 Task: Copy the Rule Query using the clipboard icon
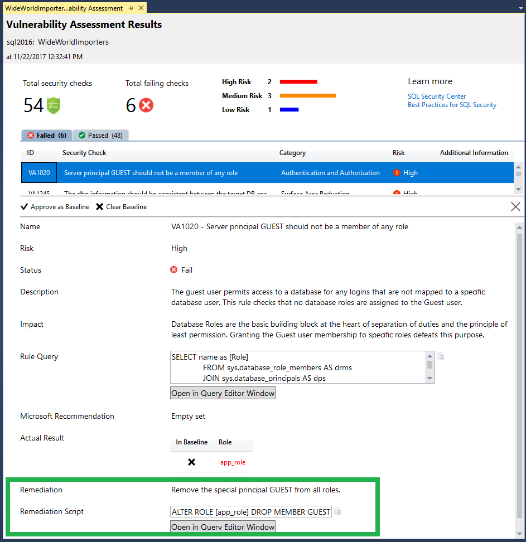(x=440, y=356)
